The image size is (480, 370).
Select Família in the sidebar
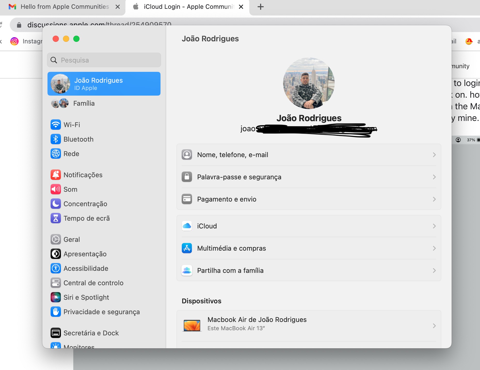pyautogui.click(x=104, y=103)
